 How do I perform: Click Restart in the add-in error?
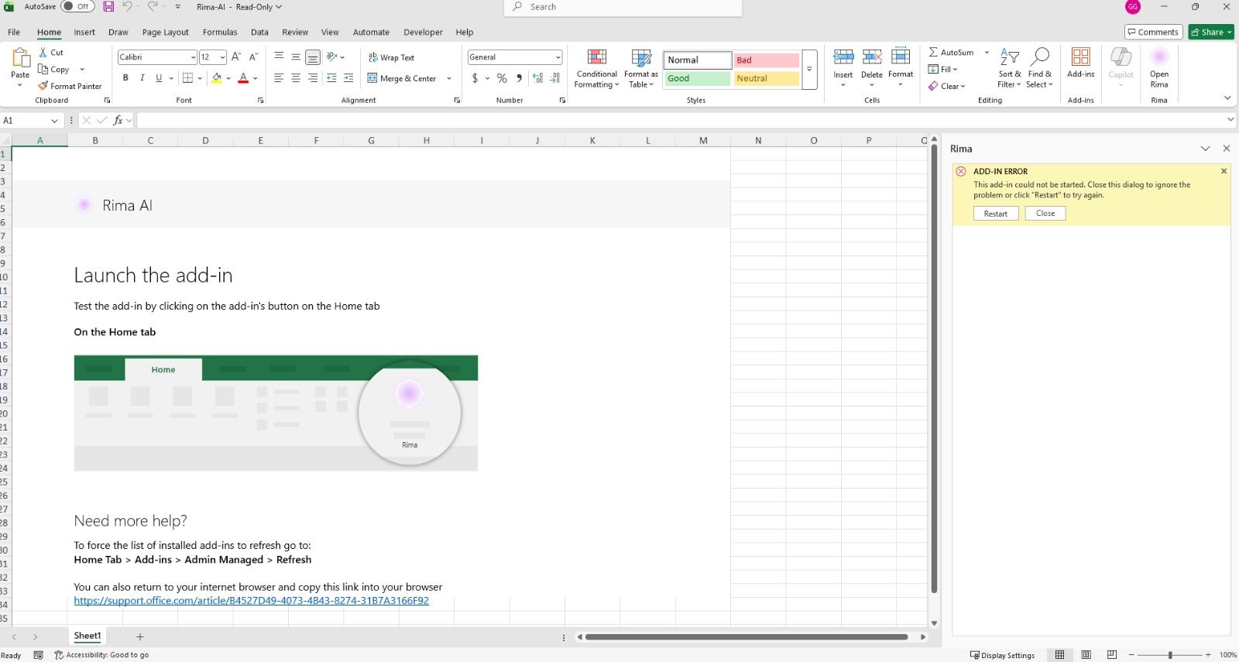(x=996, y=214)
